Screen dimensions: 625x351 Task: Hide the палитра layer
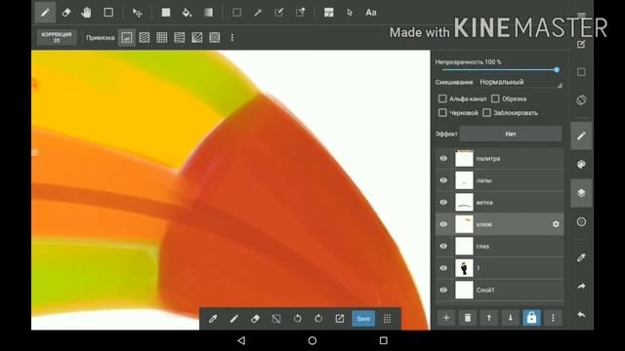tap(443, 158)
